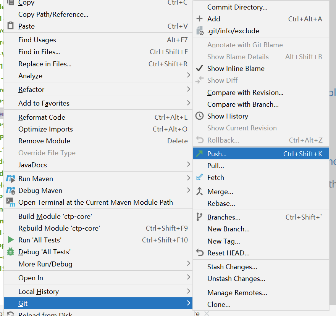
Task: Select Stash Changes option
Action: [x=232, y=267]
